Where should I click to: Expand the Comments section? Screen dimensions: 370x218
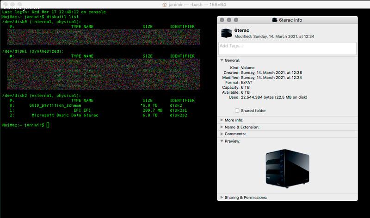(222, 134)
